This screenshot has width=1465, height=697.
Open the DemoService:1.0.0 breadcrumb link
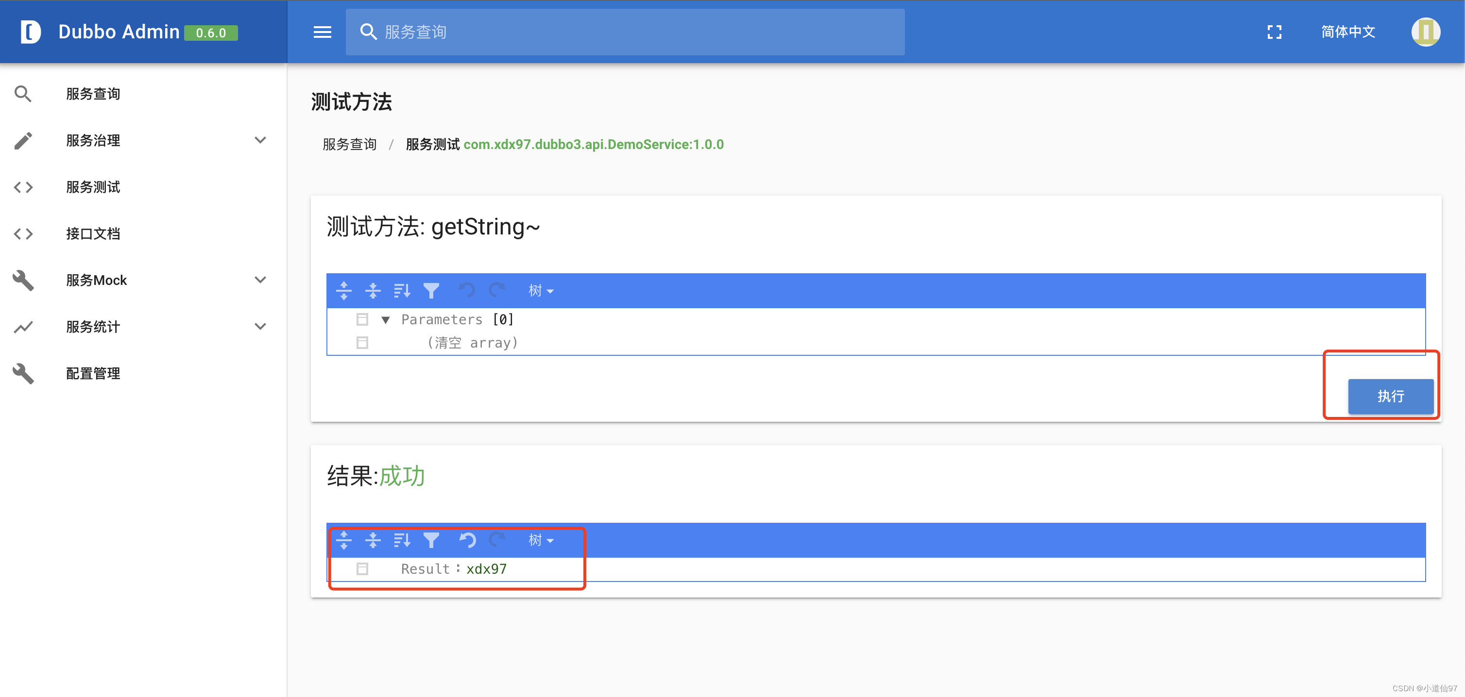(593, 144)
